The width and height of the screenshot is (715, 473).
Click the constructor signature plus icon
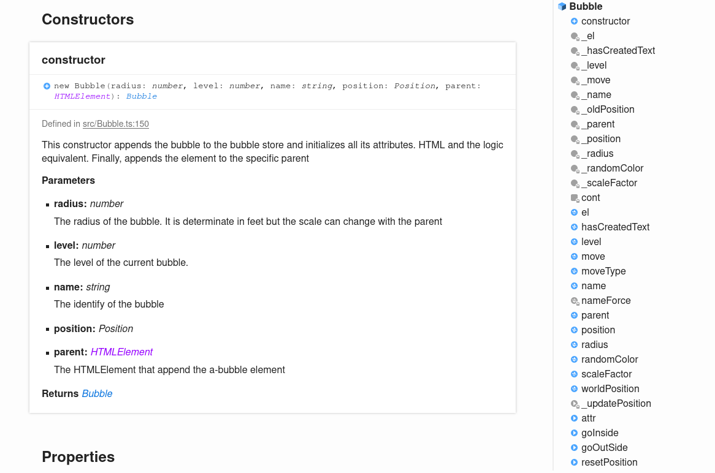pos(47,86)
